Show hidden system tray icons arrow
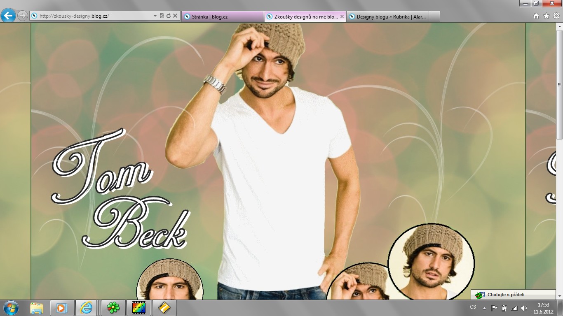Image resolution: width=563 pixels, height=316 pixels. coord(484,308)
